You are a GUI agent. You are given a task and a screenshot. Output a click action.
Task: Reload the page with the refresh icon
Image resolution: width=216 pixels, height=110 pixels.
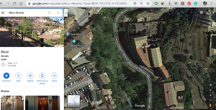tap(15, 4)
